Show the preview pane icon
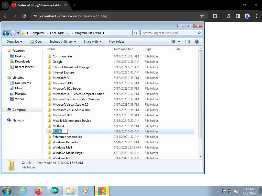 188,42
